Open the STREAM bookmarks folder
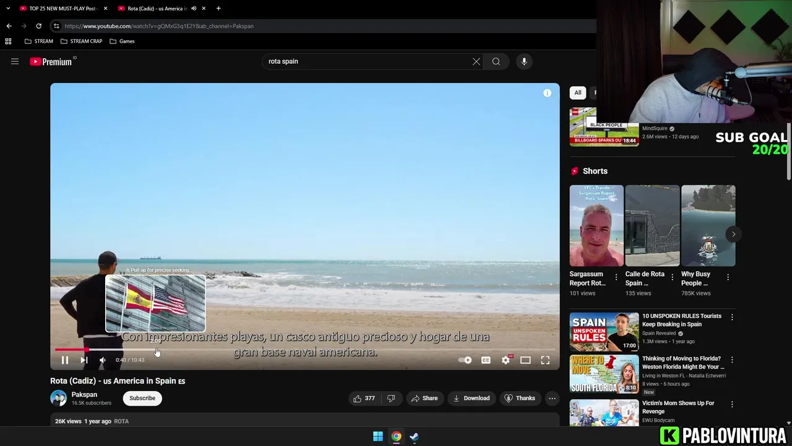 [x=38, y=42]
